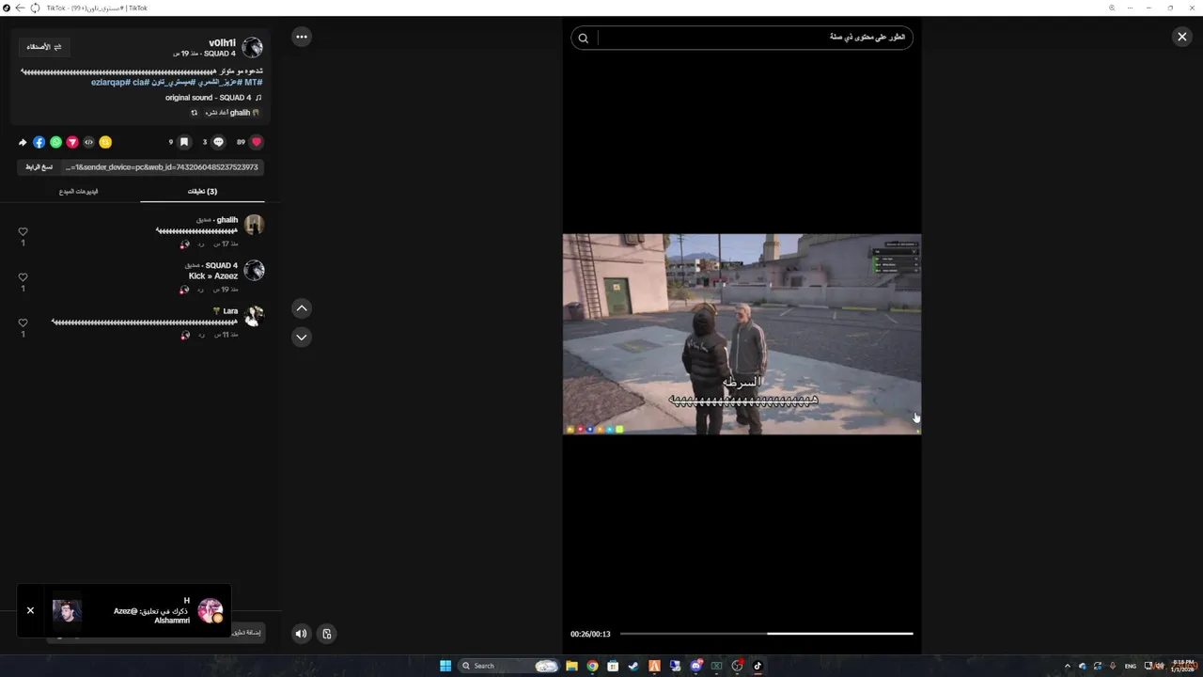Pause the playing video frame
Screen dimensions: 1203x677
742,334
